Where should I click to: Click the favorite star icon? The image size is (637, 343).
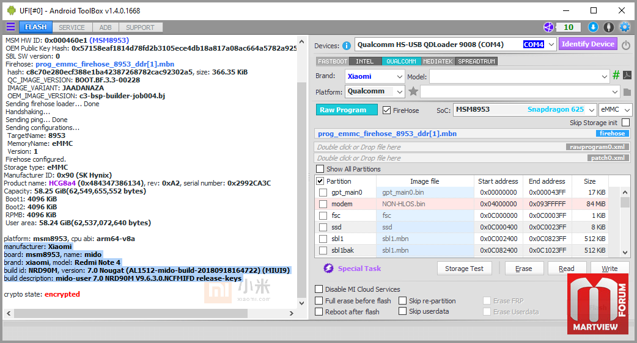pos(413,92)
